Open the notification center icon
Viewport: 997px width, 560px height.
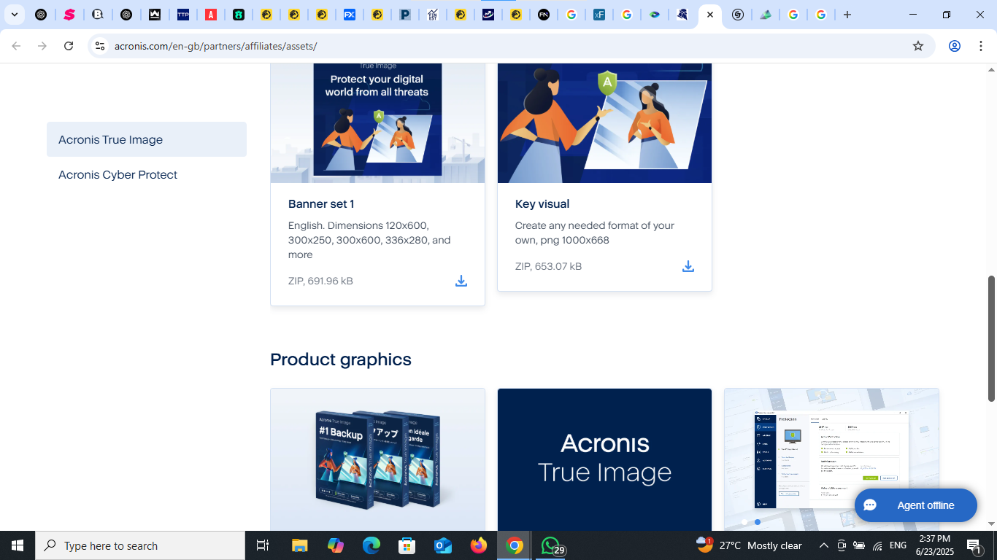(x=974, y=545)
